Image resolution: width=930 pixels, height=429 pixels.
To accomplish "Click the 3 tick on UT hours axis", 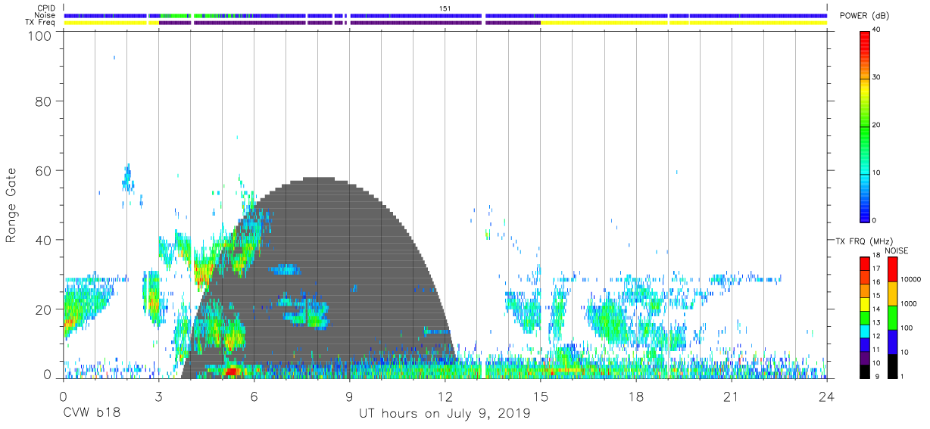I will (x=158, y=396).
